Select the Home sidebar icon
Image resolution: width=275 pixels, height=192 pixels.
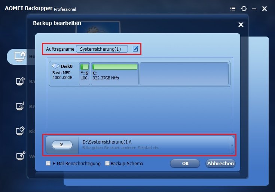(20, 56)
